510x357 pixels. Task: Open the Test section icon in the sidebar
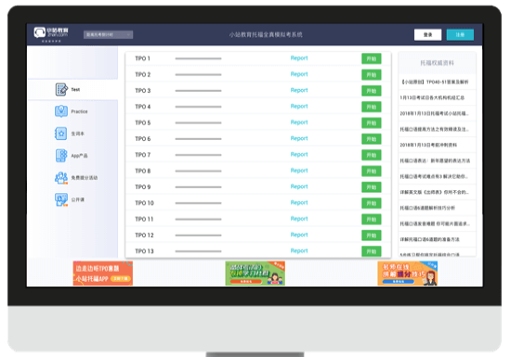(x=61, y=89)
